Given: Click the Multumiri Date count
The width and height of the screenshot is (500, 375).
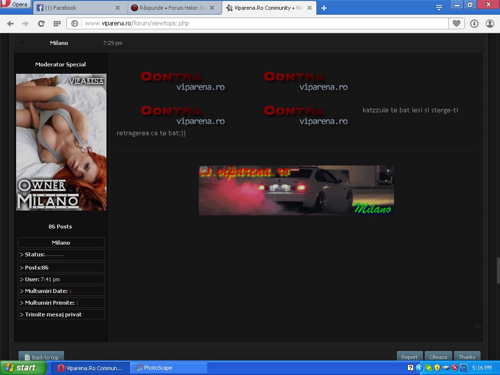Looking at the screenshot, I should (x=70, y=291).
